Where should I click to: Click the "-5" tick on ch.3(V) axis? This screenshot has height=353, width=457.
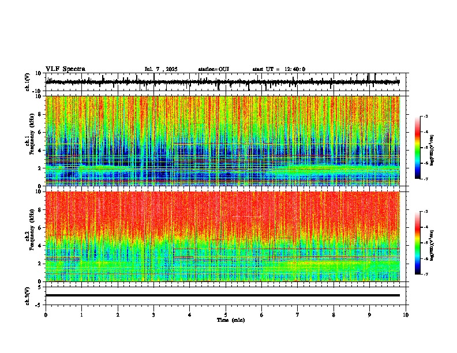(39, 305)
